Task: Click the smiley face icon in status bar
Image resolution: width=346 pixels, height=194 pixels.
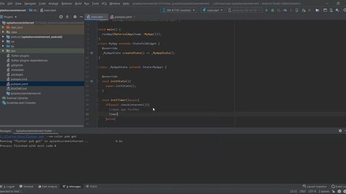Action: click(x=340, y=191)
